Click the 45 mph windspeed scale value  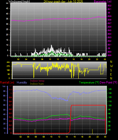(7, 9)
